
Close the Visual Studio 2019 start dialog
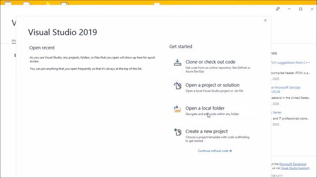[x=265, y=20]
